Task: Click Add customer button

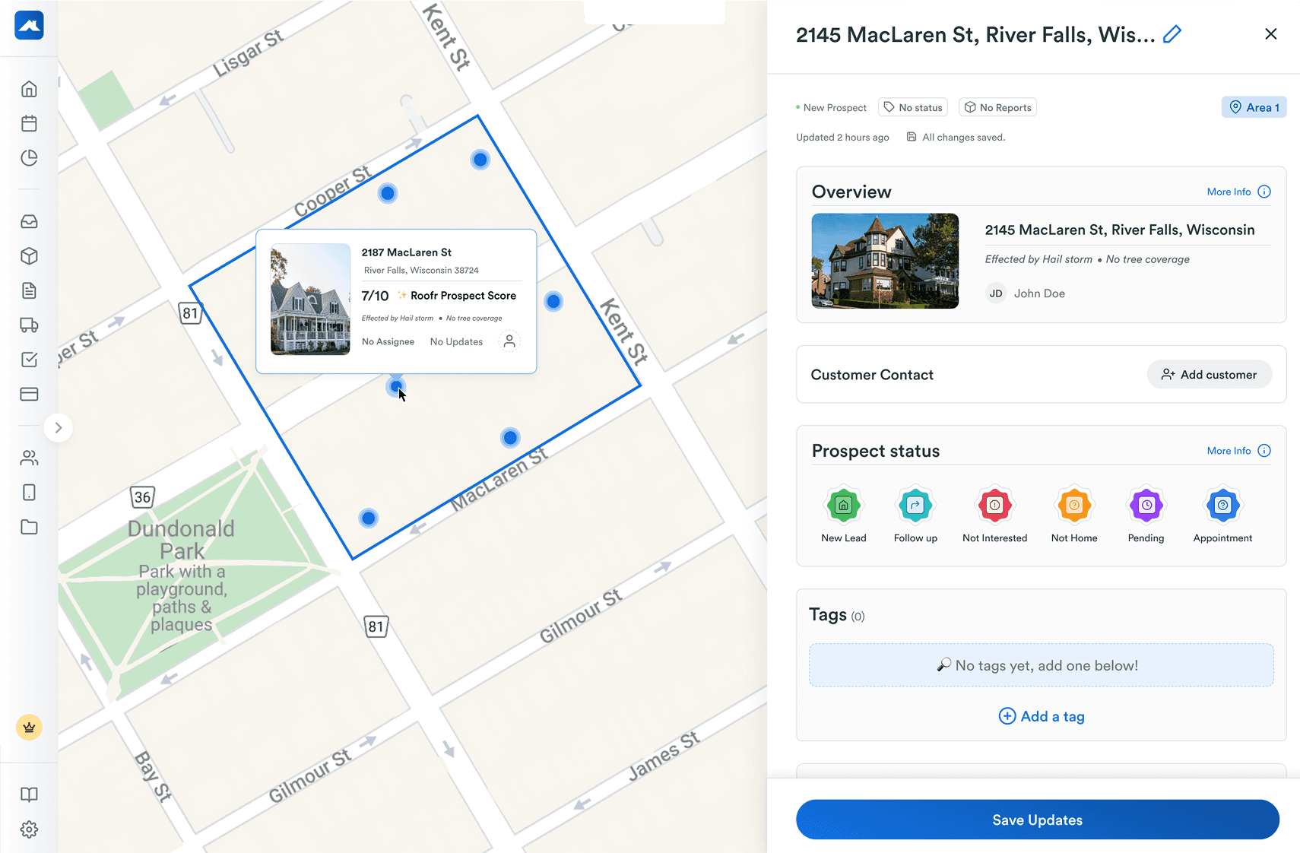Action: [x=1209, y=374]
